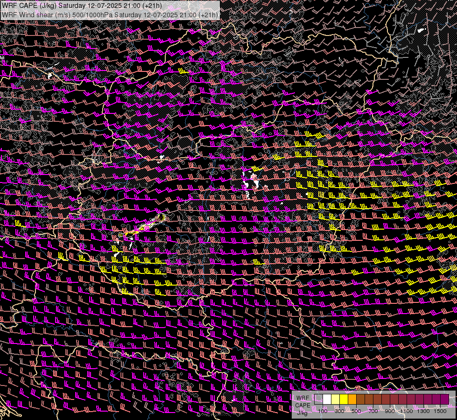
Task: Click the legend label 500
Action: tap(356, 411)
